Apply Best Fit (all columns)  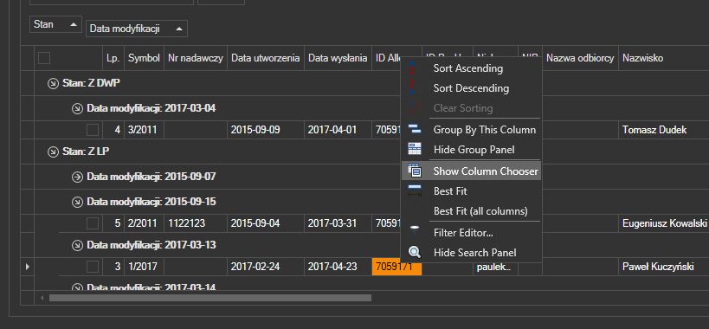[471, 211]
